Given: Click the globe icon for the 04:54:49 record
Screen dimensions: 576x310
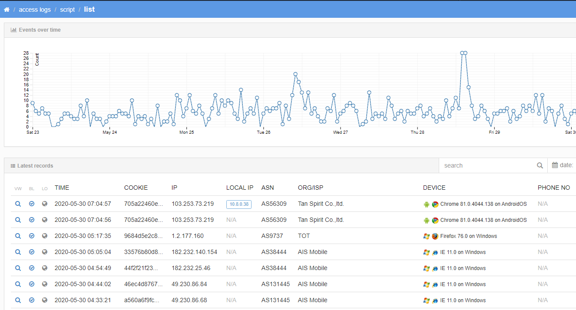Looking at the screenshot, I should (x=45, y=268).
